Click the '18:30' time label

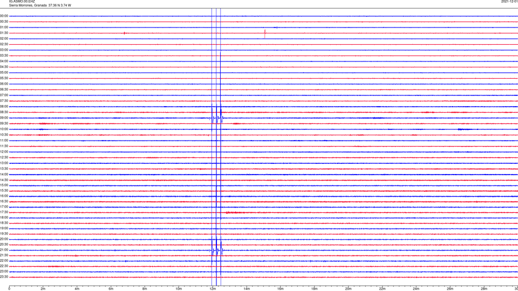[4, 223]
